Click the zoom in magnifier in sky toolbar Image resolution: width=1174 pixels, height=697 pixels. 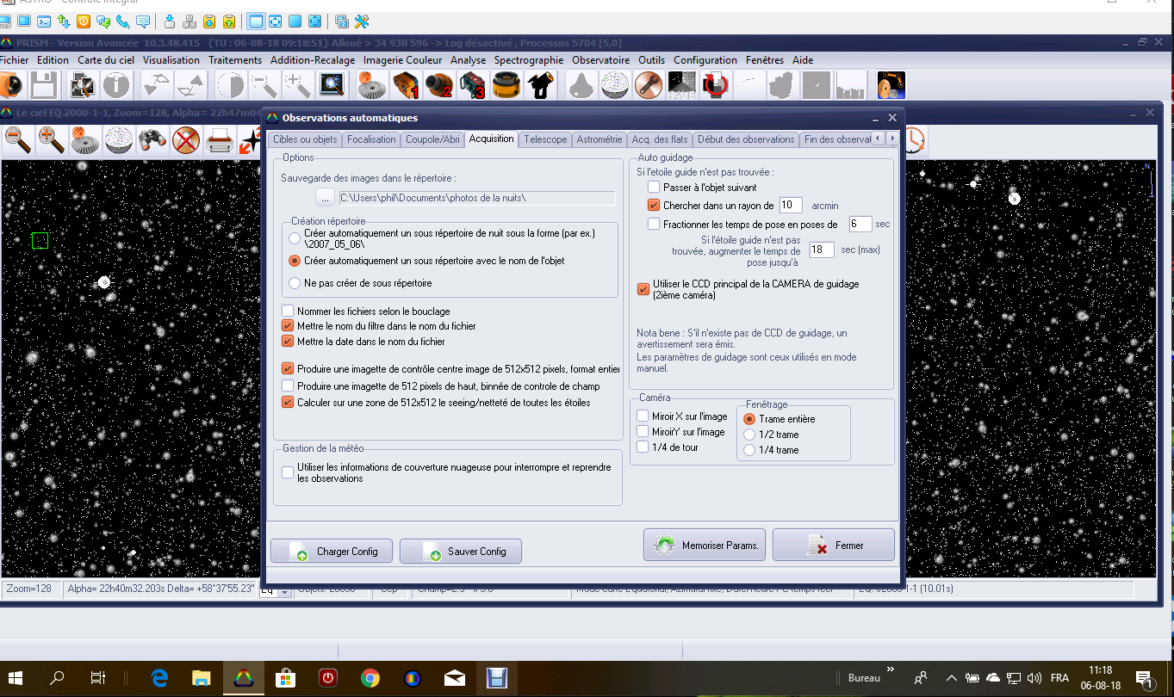pos(51,139)
